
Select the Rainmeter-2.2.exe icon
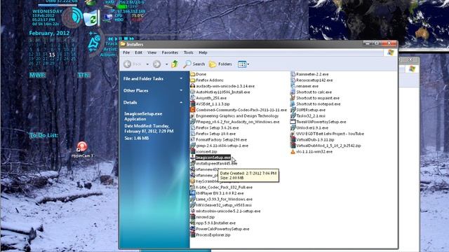tap(293, 74)
